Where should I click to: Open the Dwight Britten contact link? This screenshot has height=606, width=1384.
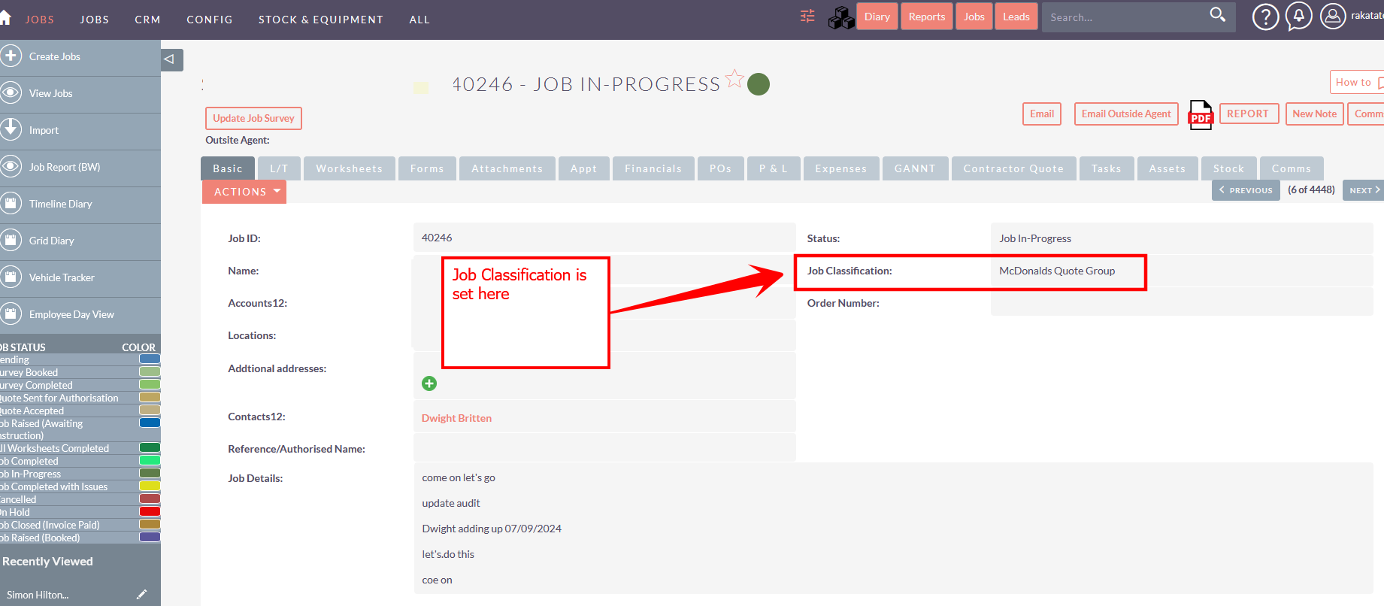tap(456, 418)
